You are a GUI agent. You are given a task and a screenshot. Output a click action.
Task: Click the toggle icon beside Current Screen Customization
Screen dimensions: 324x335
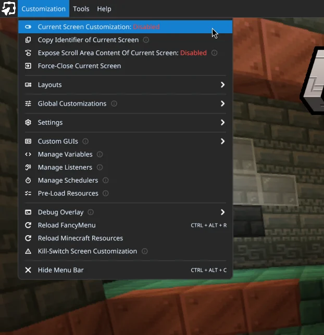tap(28, 27)
